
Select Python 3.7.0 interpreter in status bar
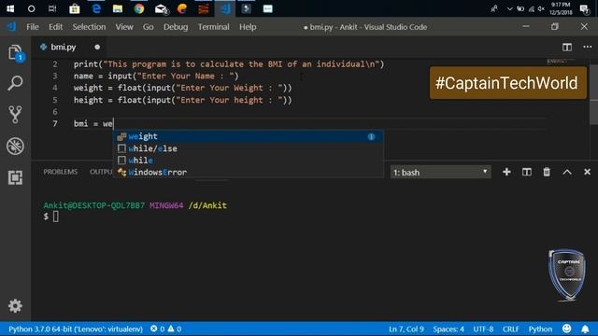[76, 329]
